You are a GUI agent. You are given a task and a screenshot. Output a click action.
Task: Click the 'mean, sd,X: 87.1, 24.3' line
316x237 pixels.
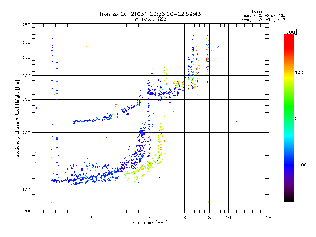[263, 20]
